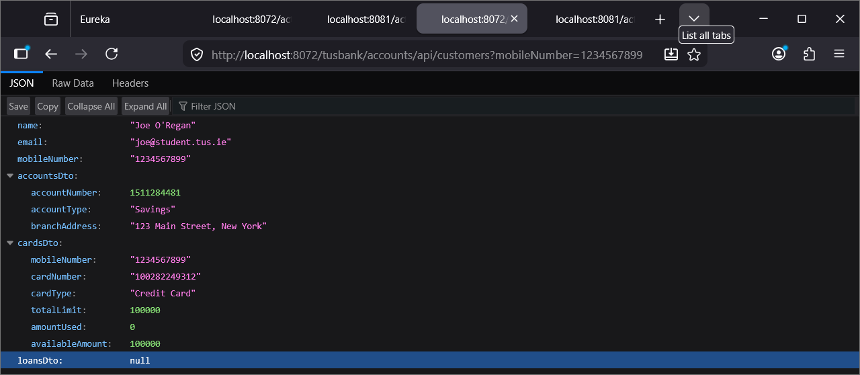Switch to first localhost:8072 tab
This screenshot has height=375, width=860.
(x=243, y=19)
